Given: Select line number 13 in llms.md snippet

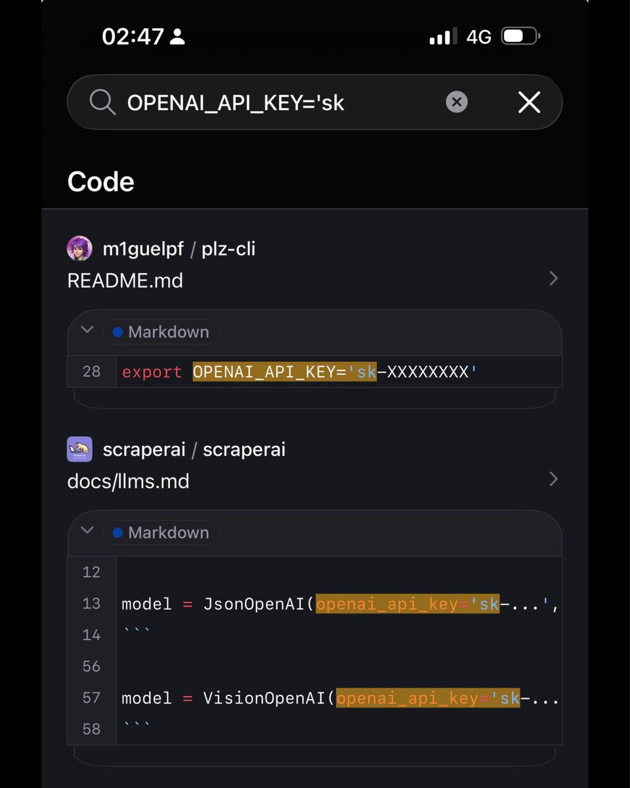Looking at the screenshot, I should tap(92, 603).
